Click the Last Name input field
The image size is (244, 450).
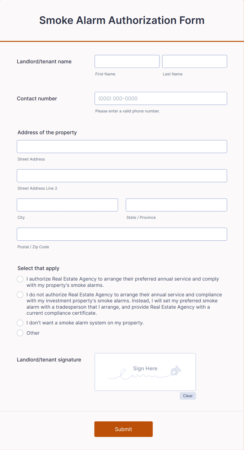[194, 61]
